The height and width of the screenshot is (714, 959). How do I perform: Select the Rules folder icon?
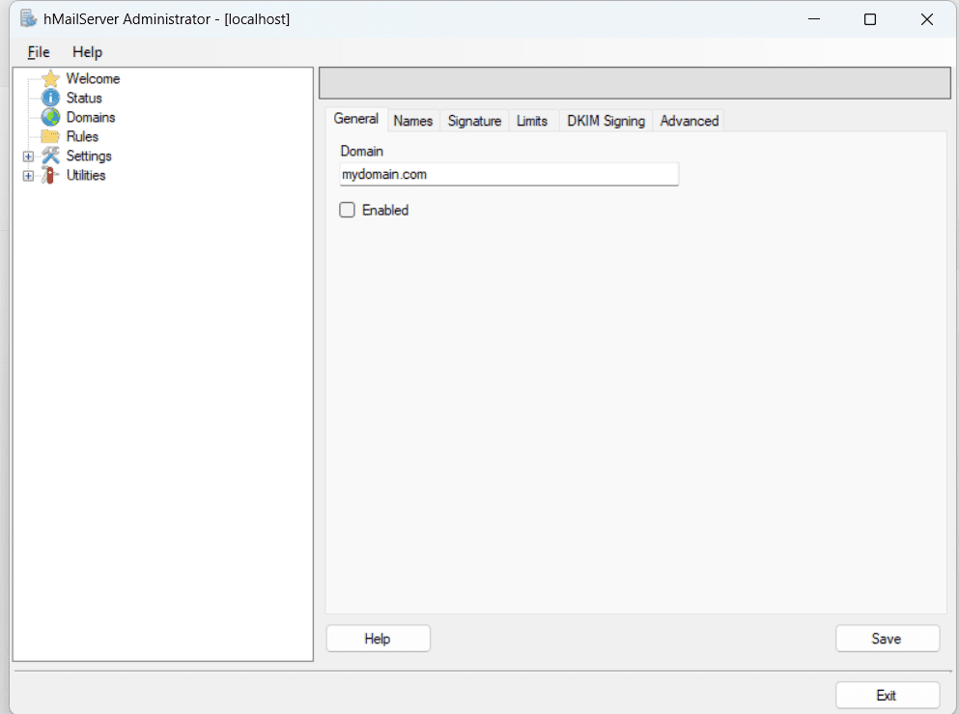[x=50, y=136]
